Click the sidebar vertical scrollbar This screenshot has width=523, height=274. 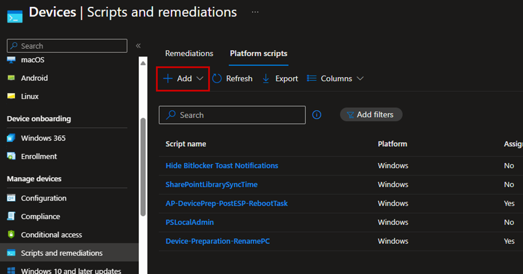coord(143,166)
